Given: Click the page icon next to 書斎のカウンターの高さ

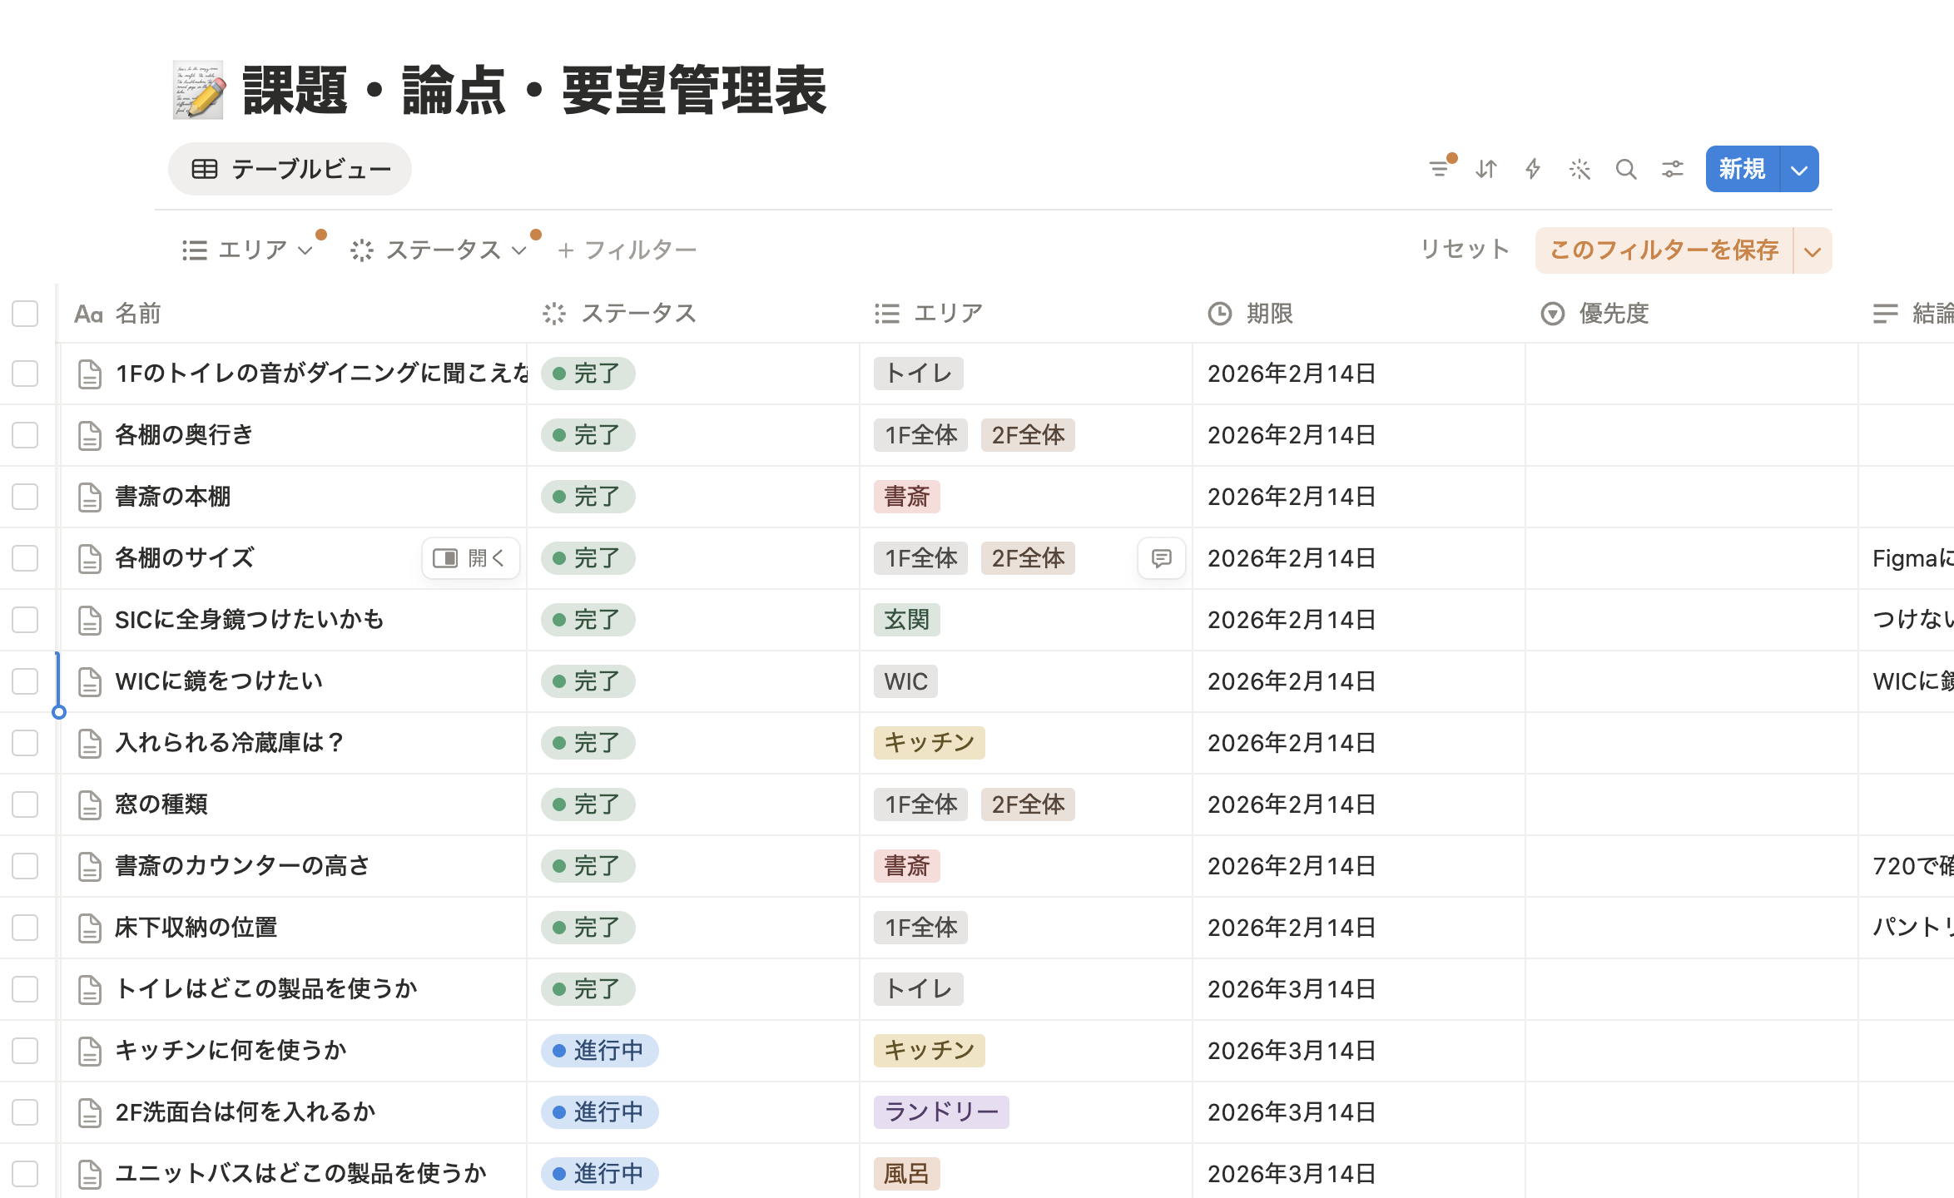Looking at the screenshot, I should click(89, 866).
